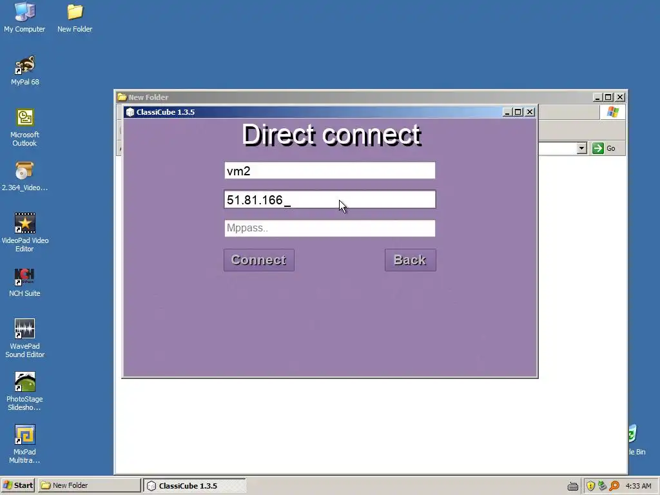The image size is (660, 495).
Task: Click the Windows flag logo in New Folder window
Action: (x=612, y=112)
